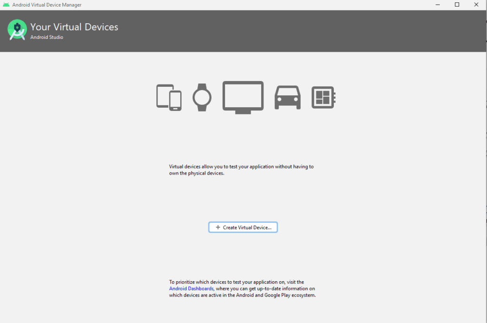This screenshot has height=323, width=487.
Task: Click the "To prioritize which devices" text line
Action: click(x=236, y=282)
